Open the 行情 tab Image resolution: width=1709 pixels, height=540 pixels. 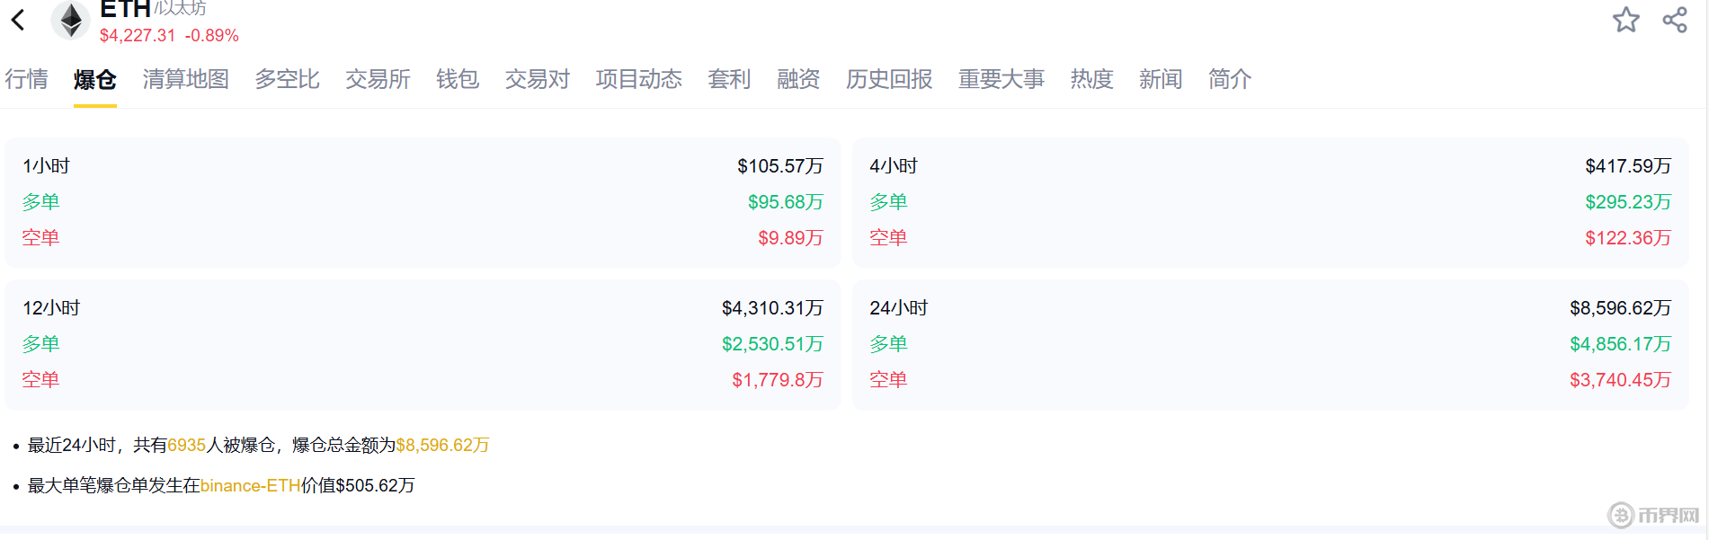(27, 79)
